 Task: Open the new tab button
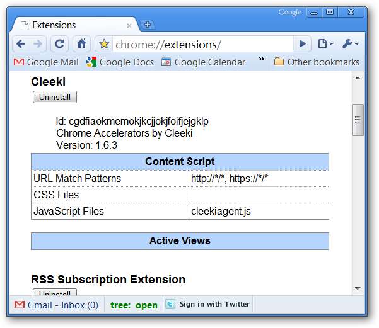point(148,25)
